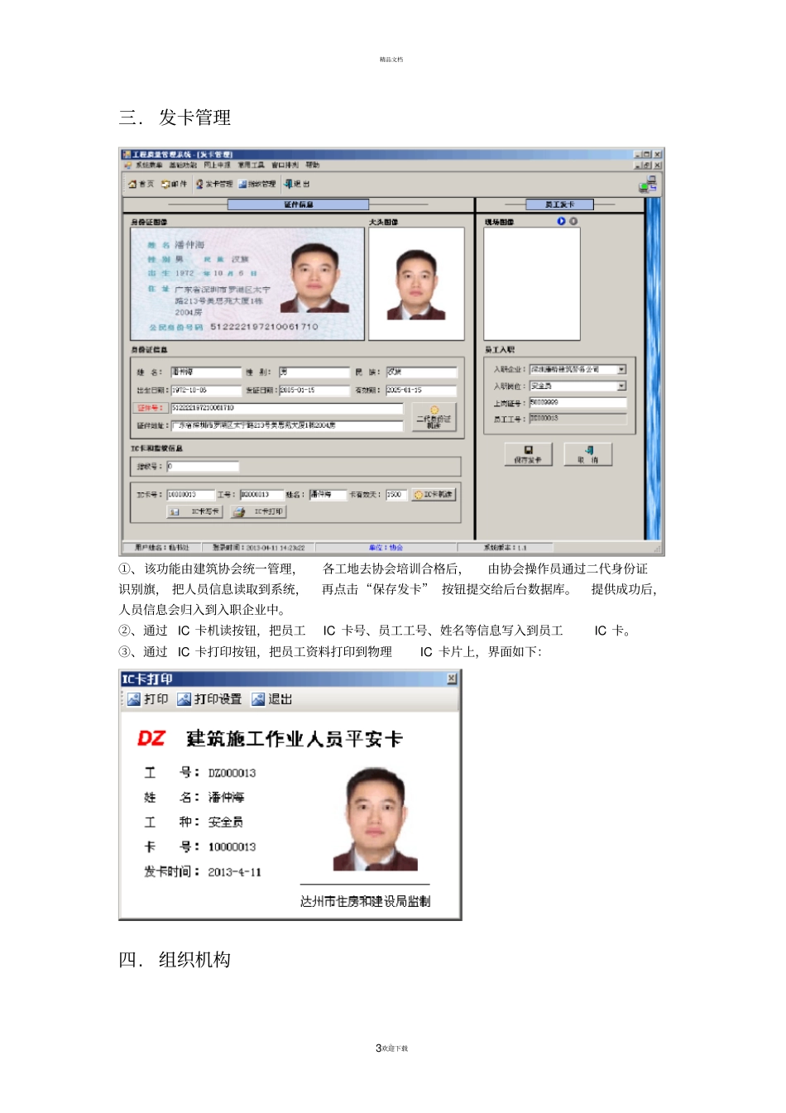The height and width of the screenshot is (1113, 786).
Task: Click the 证件地址 address field
Action: coord(286,425)
